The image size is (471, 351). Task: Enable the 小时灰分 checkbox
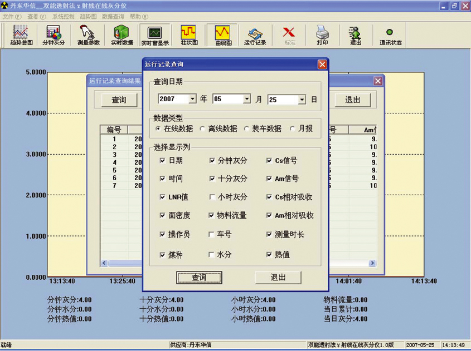pyautogui.click(x=212, y=197)
